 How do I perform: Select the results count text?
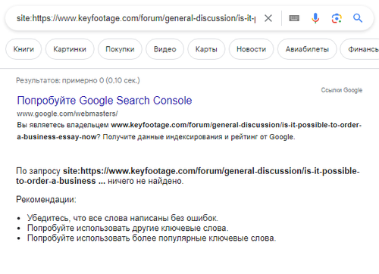tap(78, 80)
